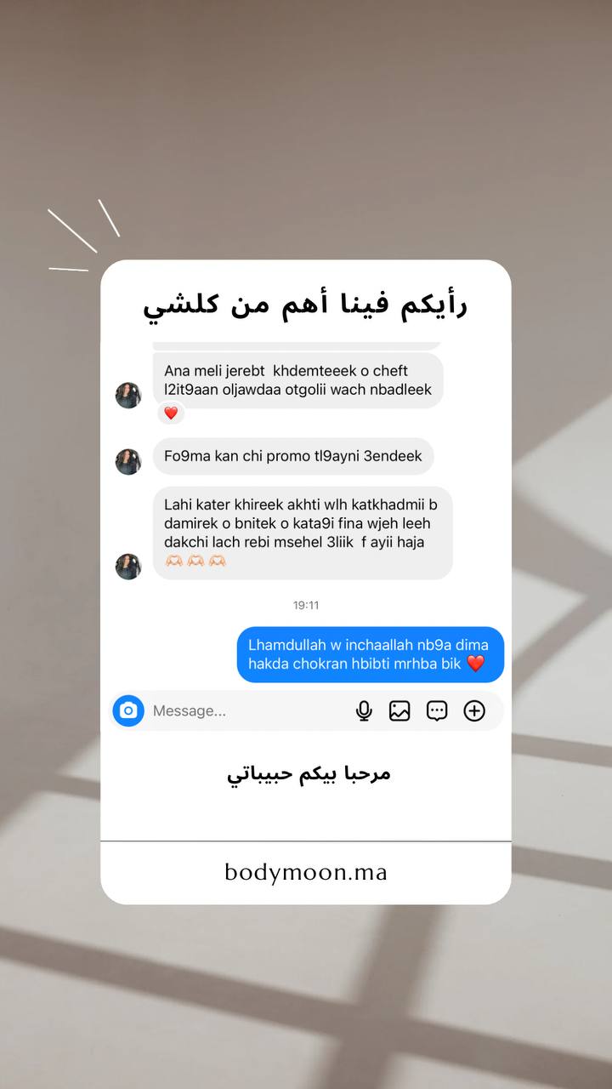Click the red heart reaction under first message
The image size is (612, 1089).
tap(171, 413)
